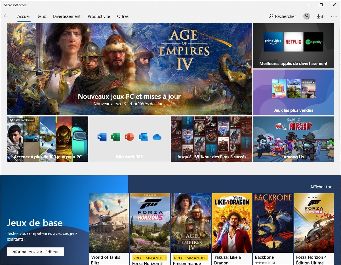Open the Age of Empires IV banner
341x265 pixels.
click(x=129, y=69)
